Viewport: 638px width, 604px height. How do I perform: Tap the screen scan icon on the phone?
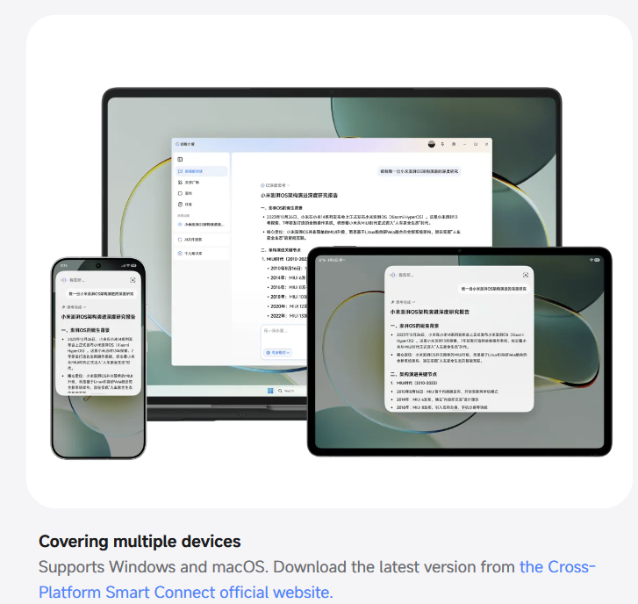pyautogui.click(x=133, y=280)
